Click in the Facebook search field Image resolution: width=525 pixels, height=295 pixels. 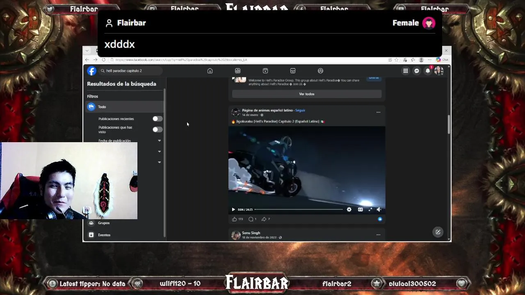point(130,71)
